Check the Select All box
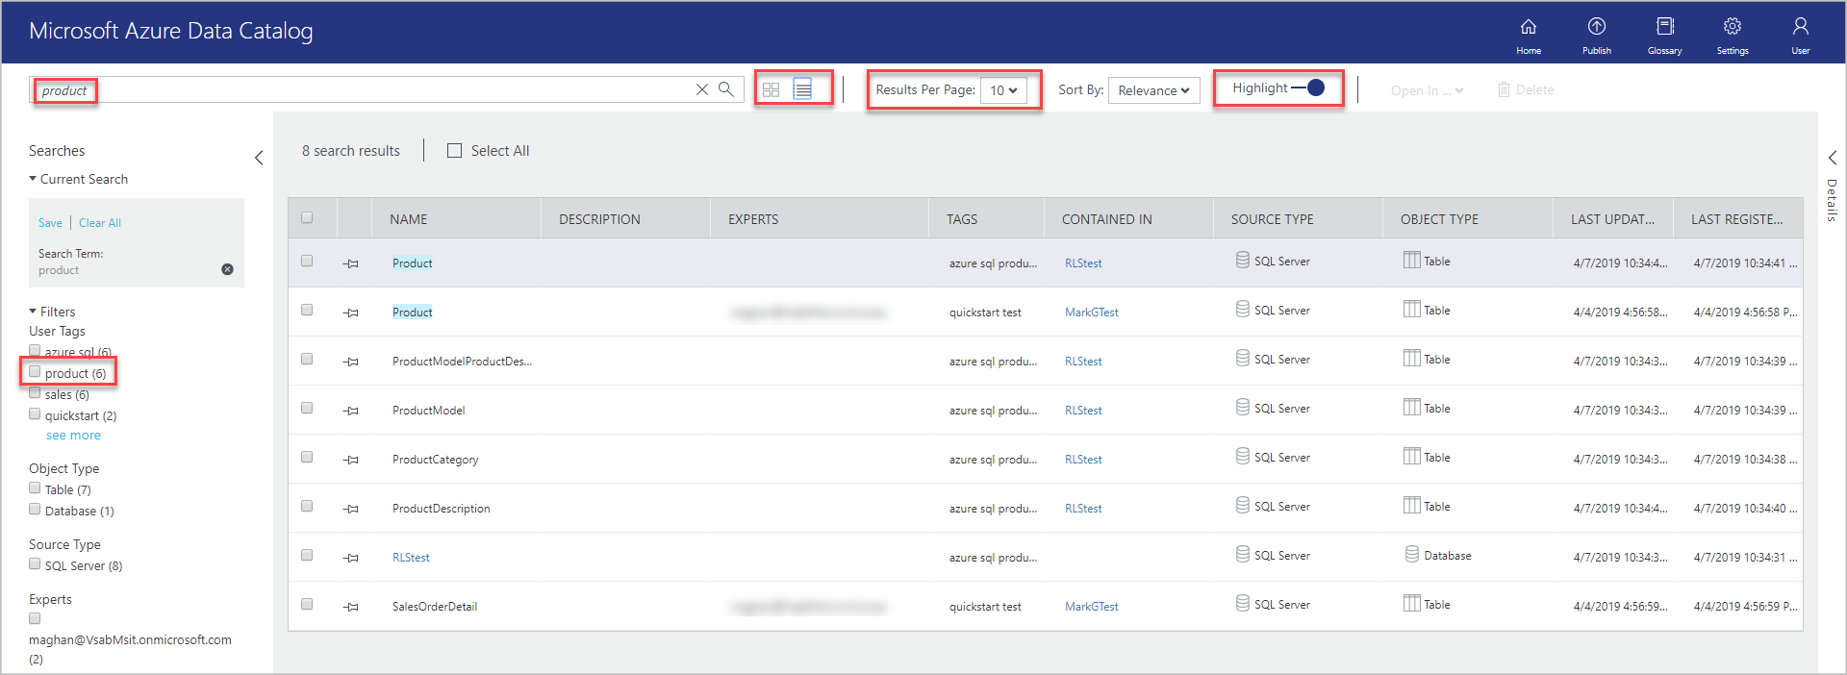Image resolution: width=1847 pixels, height=675 pixels. coord(455,150)
